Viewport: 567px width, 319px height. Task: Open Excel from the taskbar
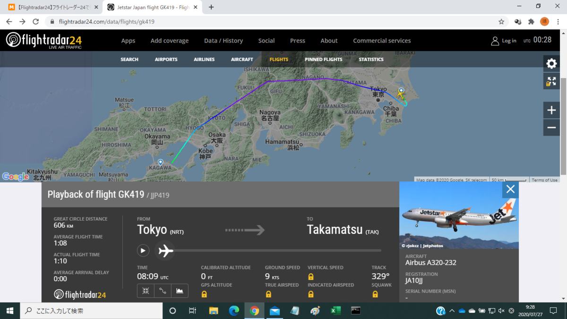(336, 310)
